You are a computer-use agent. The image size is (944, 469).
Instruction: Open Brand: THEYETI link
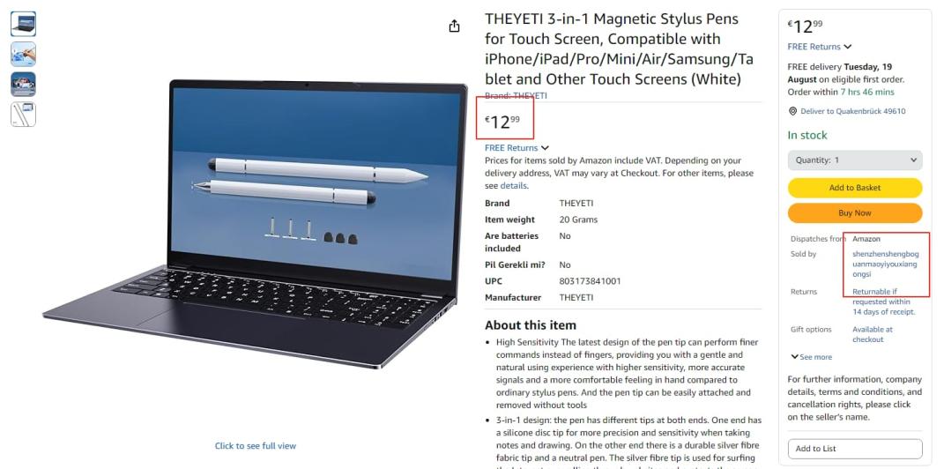pos(516,96)
